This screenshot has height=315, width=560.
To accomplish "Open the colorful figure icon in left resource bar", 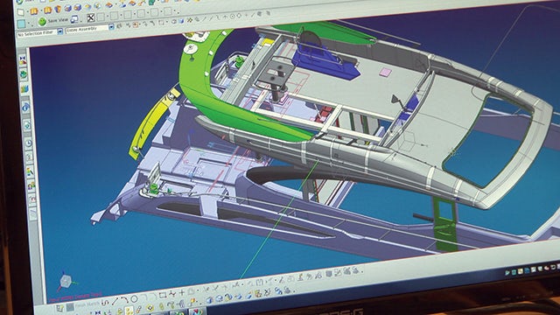I will coord(30,171).
